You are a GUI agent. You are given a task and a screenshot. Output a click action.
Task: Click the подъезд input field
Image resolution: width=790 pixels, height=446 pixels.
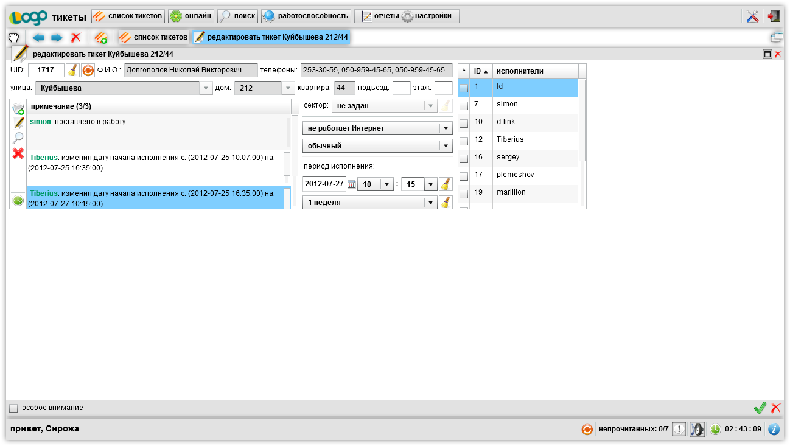[x=401, y=88]
